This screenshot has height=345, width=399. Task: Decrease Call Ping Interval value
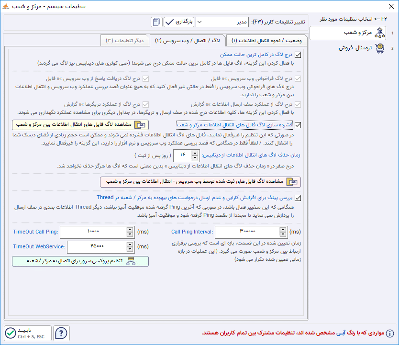(283, 234)
